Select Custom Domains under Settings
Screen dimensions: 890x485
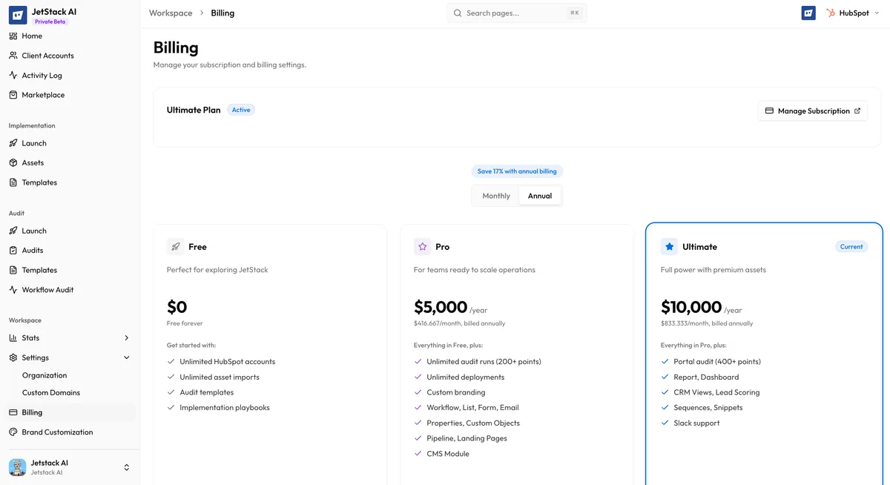pos(50,392)
